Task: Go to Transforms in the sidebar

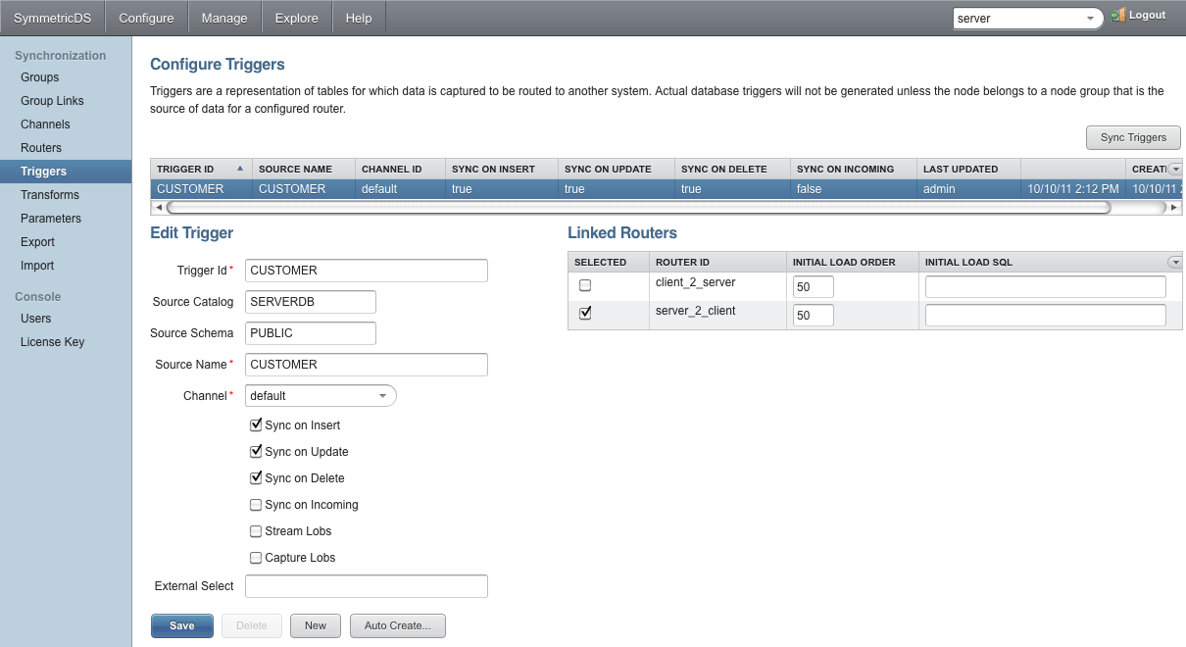Action: coord(50,195)
